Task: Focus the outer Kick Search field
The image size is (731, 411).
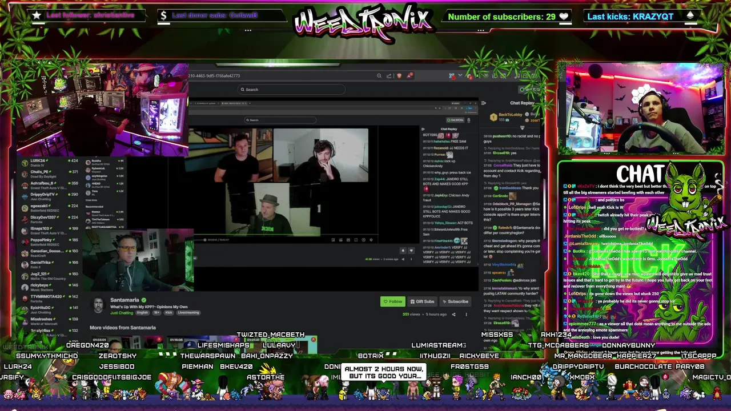Action: 291,90
